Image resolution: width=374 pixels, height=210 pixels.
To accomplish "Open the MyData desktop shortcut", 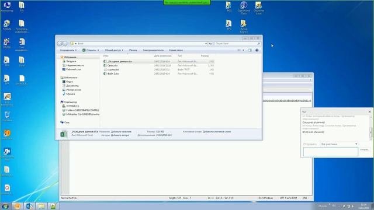I will pyautogui.click(x=7, y=25).
